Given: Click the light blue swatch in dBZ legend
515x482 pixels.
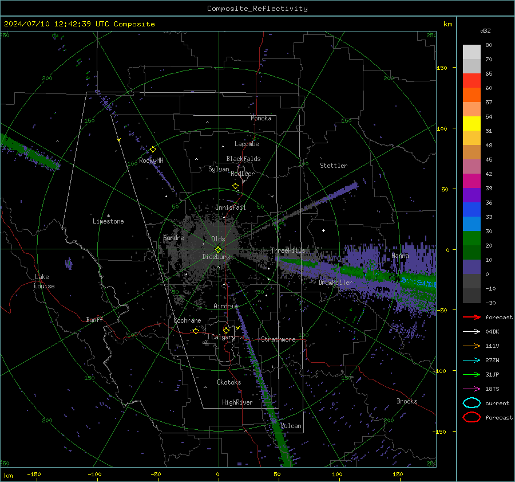Looking at the screenshot, I should pos(472,224).
